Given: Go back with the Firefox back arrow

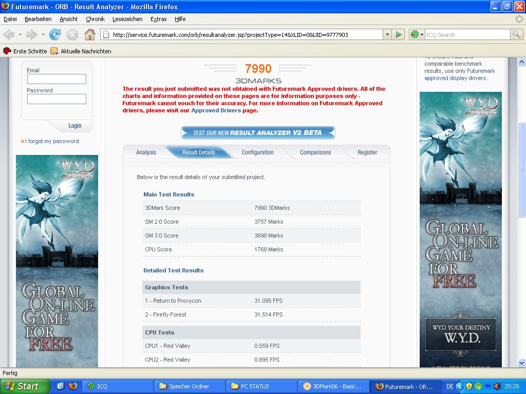Looking at the screenshot, I should tap(9, 34).
